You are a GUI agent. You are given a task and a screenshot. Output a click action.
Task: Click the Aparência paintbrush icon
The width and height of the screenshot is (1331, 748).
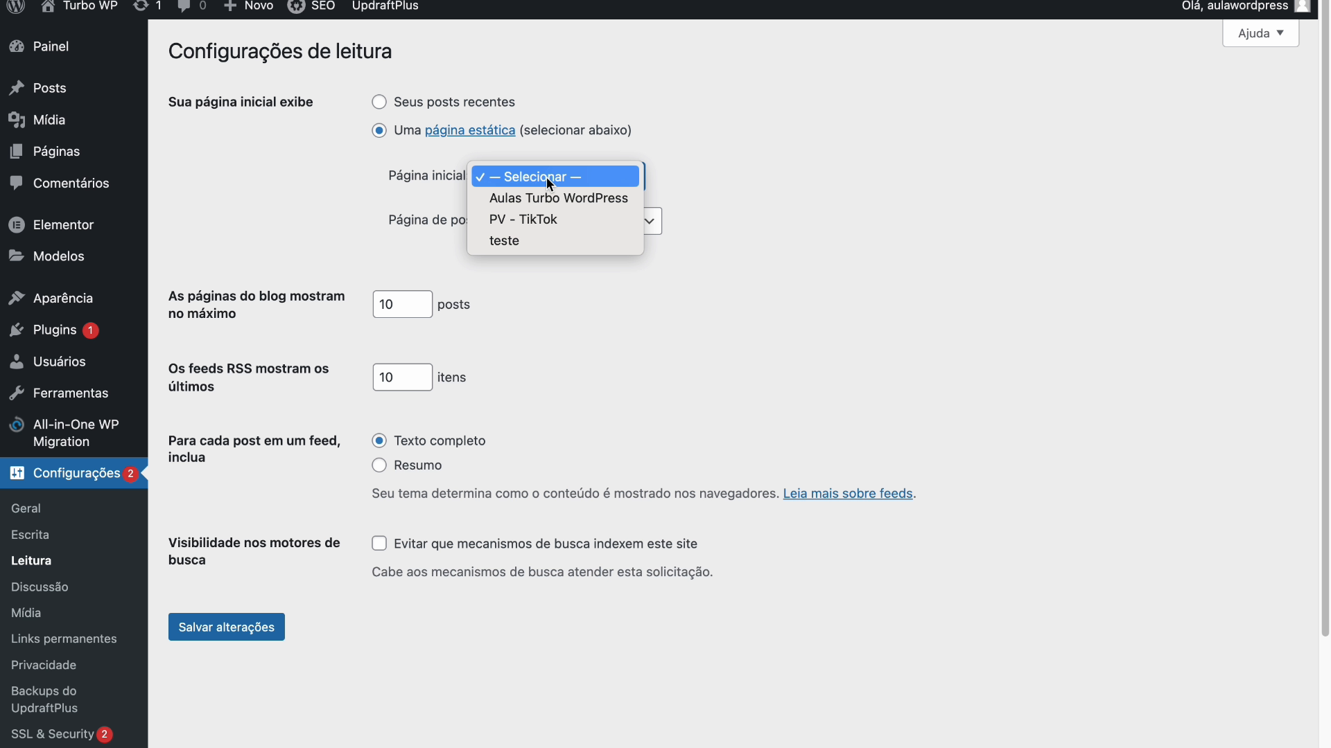[17, 299]
